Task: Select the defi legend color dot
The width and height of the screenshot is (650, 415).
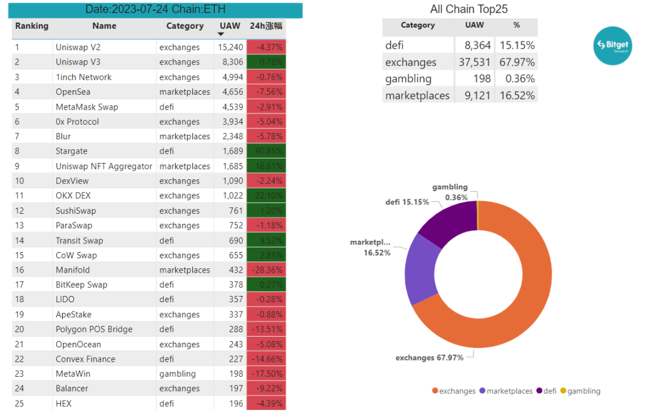Action: tap(539, 391)
